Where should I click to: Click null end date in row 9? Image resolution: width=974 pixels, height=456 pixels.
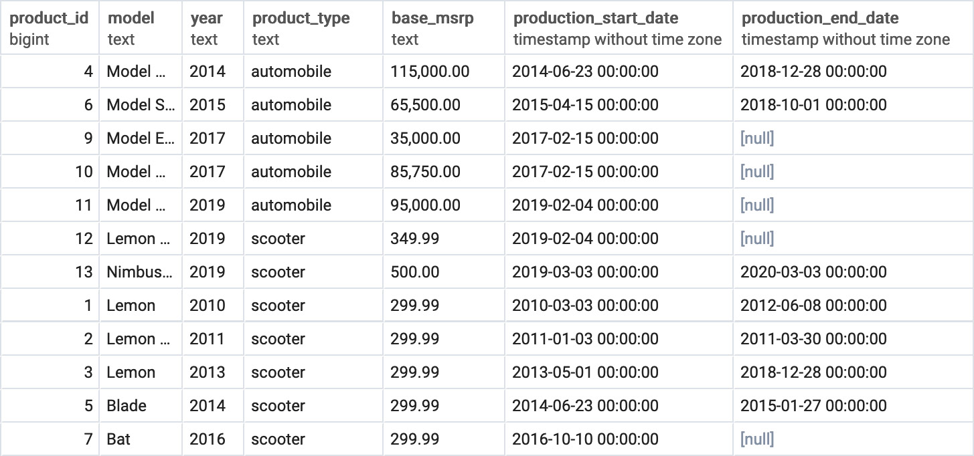coord(854,138)
